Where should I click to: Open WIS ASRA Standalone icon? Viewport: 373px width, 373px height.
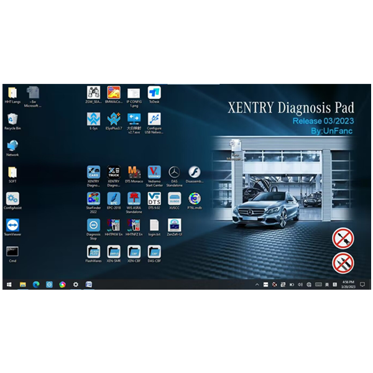(x=133, y=198)
